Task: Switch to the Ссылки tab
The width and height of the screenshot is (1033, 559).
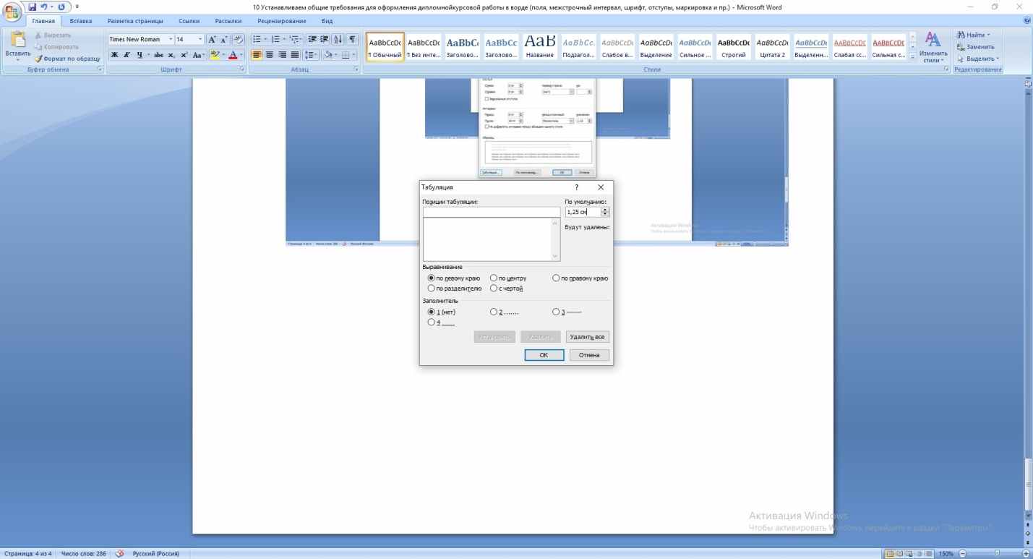Action: click(x=189, y=21)
